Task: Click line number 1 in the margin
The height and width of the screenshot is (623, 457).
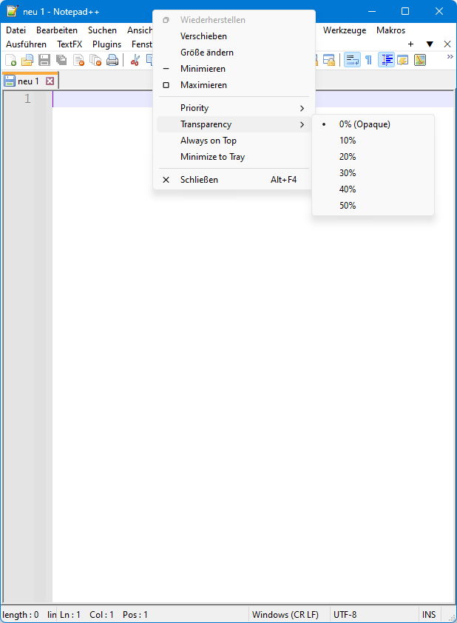Action: coord(27,98)
